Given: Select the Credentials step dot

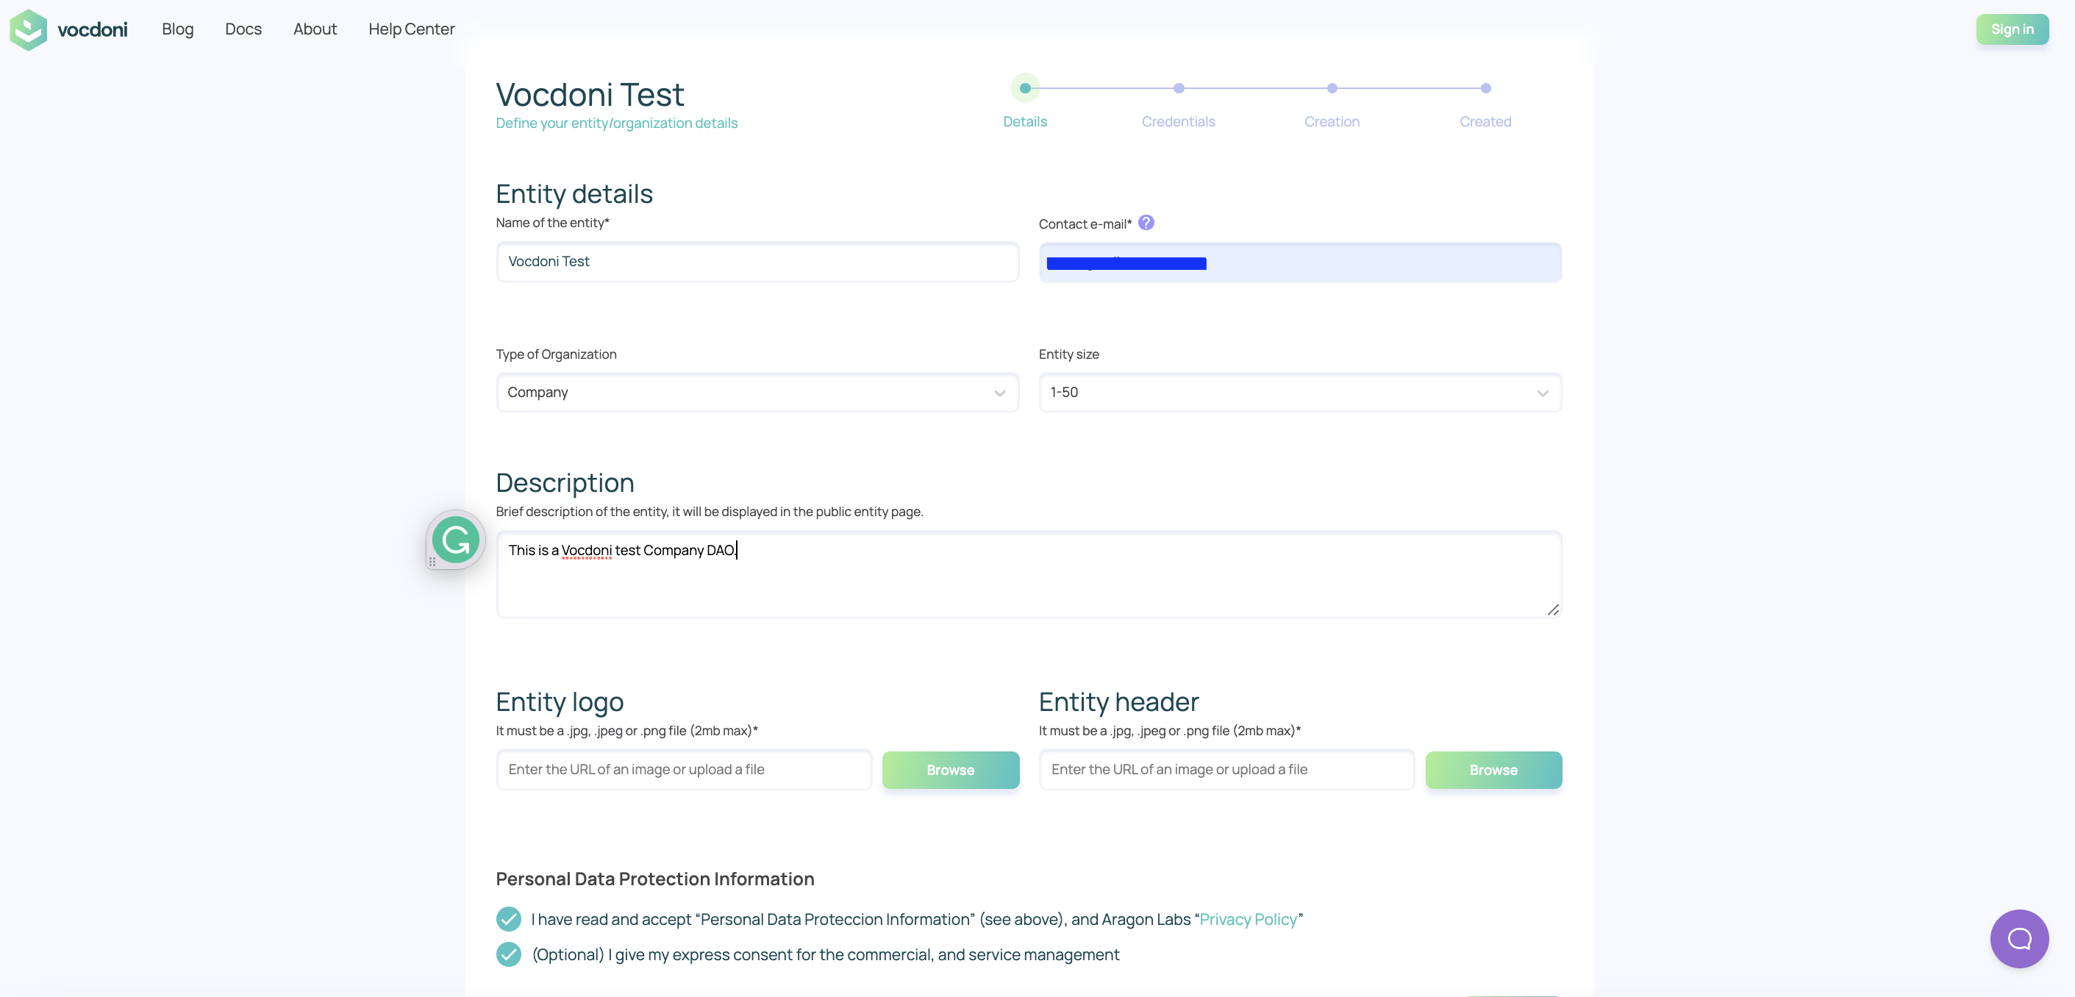Looking at the screenshot, I should point(1179,88).
